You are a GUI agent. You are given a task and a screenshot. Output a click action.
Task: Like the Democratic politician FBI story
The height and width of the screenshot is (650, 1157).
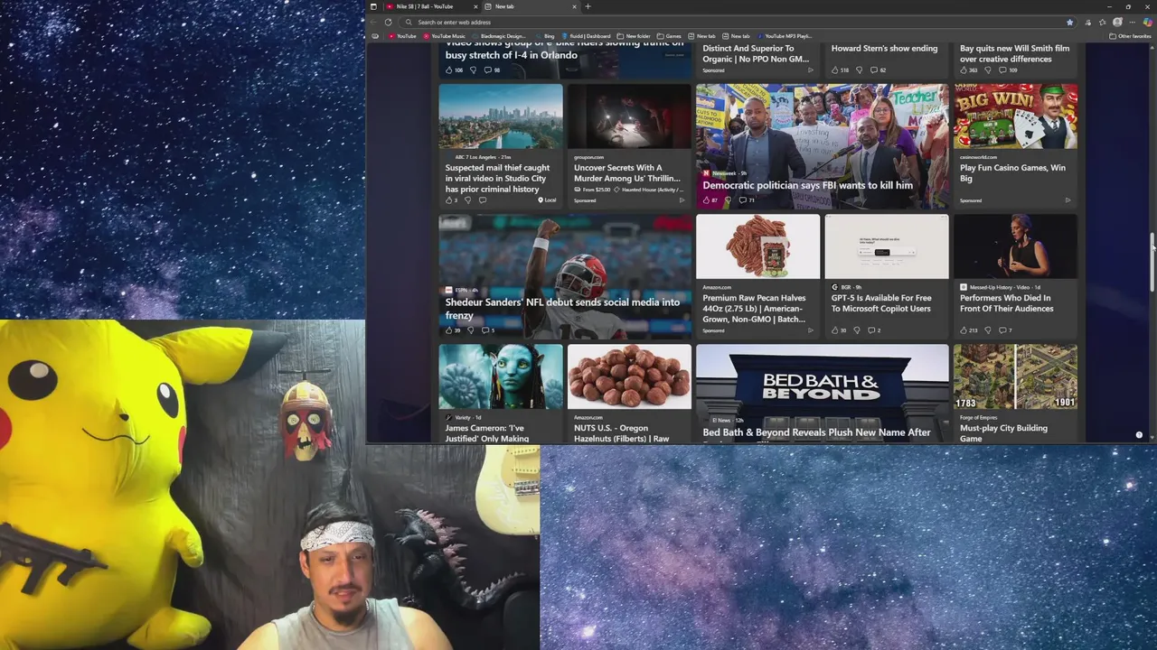(710, 200)
